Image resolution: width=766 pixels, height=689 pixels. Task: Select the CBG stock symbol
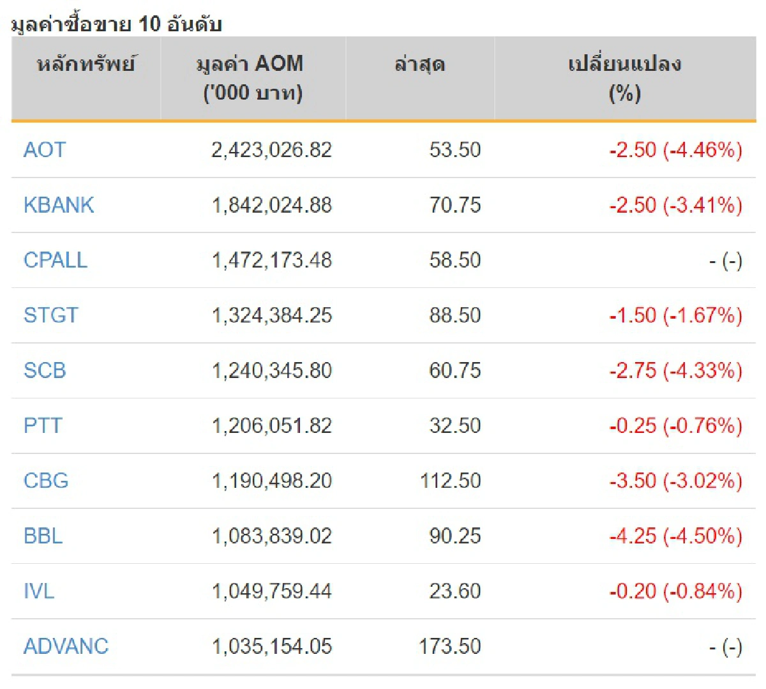(46, 481)
